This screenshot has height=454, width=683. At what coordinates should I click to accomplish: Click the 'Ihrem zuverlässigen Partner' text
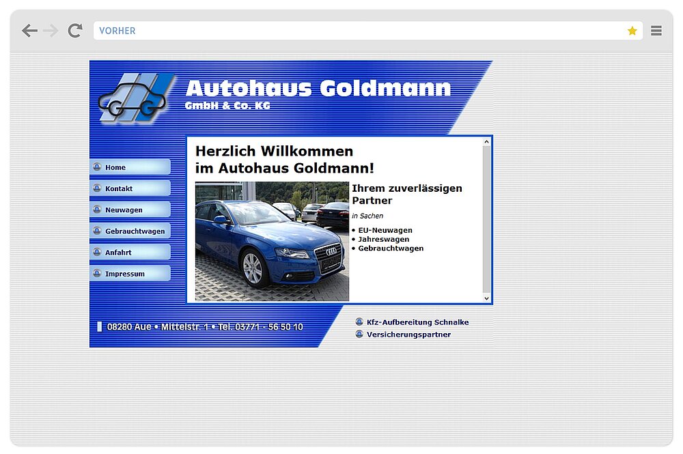pyautogui.click(x=407, y=194)
